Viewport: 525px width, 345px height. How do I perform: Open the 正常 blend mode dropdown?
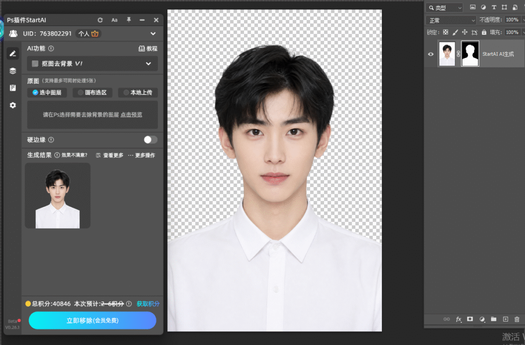pos(451,21)
